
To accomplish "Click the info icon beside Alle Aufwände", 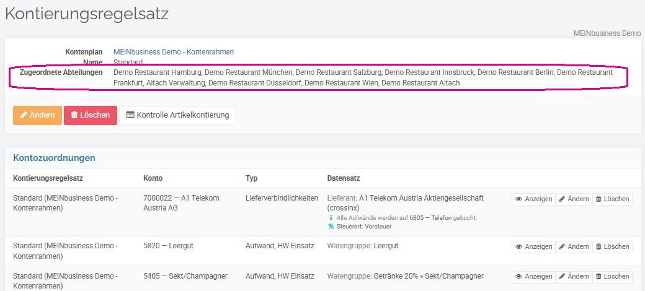I will click(331, 217).
